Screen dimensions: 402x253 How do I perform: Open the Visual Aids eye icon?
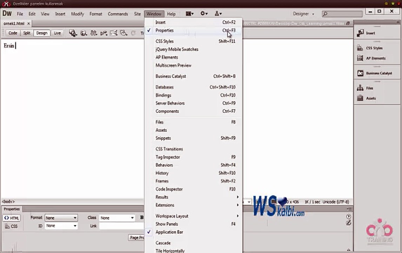pos(123,33)
